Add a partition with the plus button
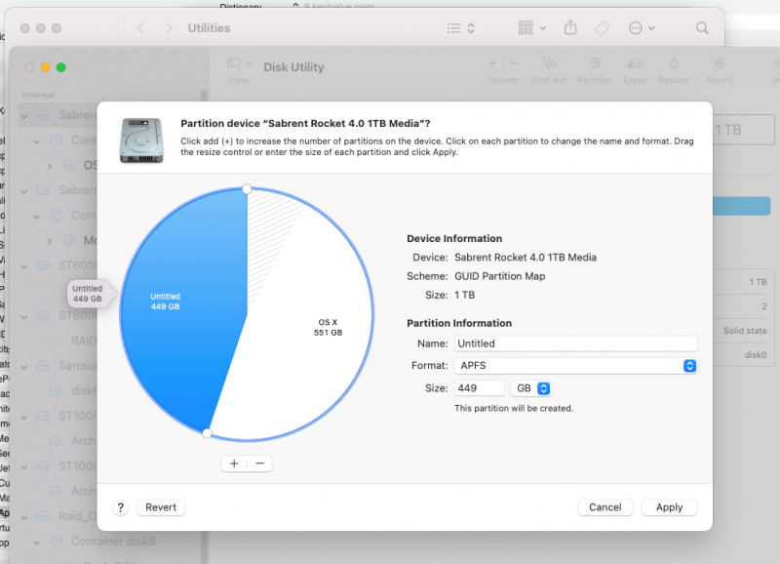Viewport: 780px width, 564px height. (234, 463)
